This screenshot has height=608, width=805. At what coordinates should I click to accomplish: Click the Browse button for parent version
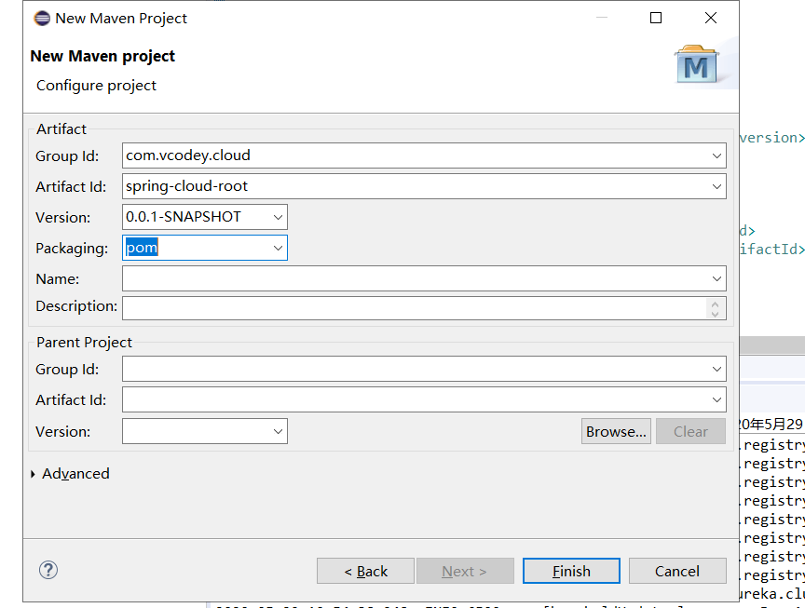(616, 431)
